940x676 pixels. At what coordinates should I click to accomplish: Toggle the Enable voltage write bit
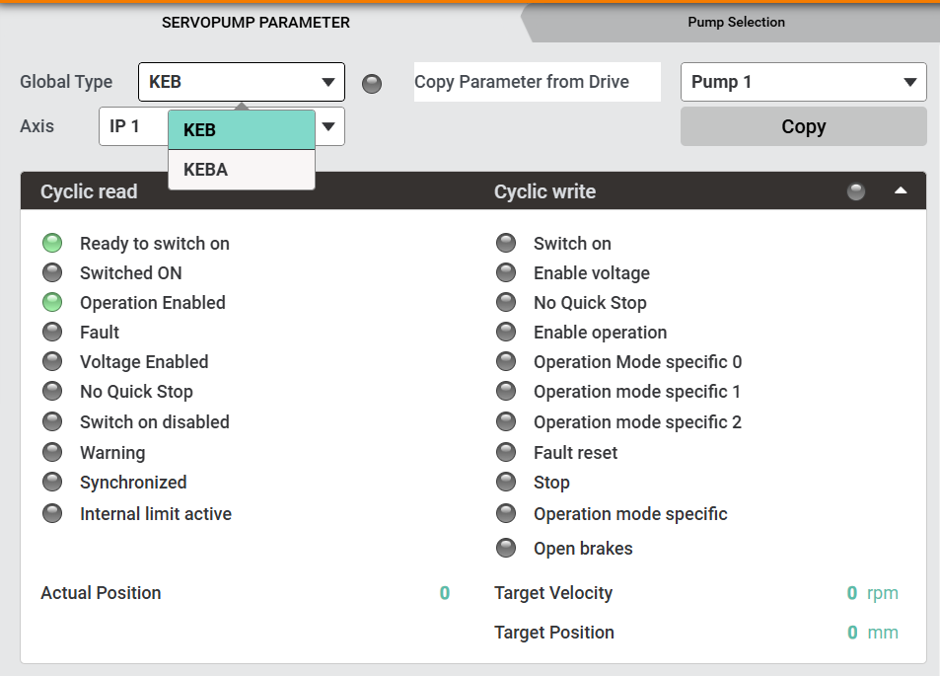(x=506, y=273)
